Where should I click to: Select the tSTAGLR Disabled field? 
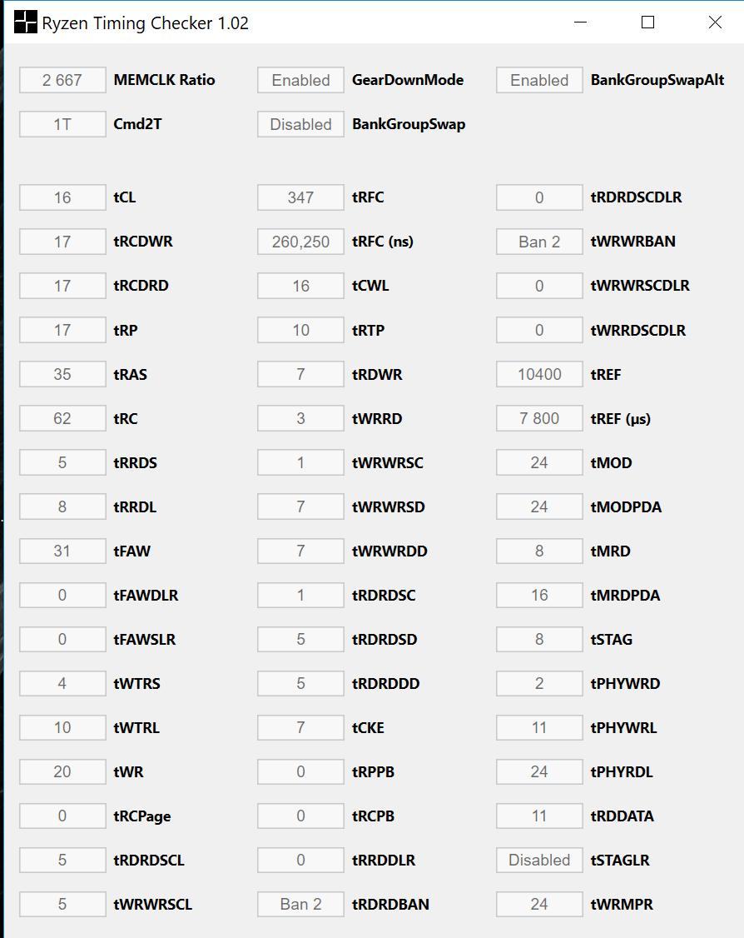tap(539, 860)
